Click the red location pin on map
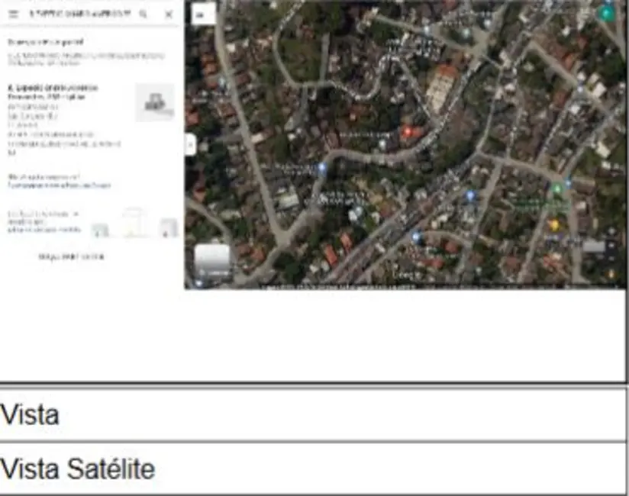Screen dimensions: 629x496 (407, 132)
